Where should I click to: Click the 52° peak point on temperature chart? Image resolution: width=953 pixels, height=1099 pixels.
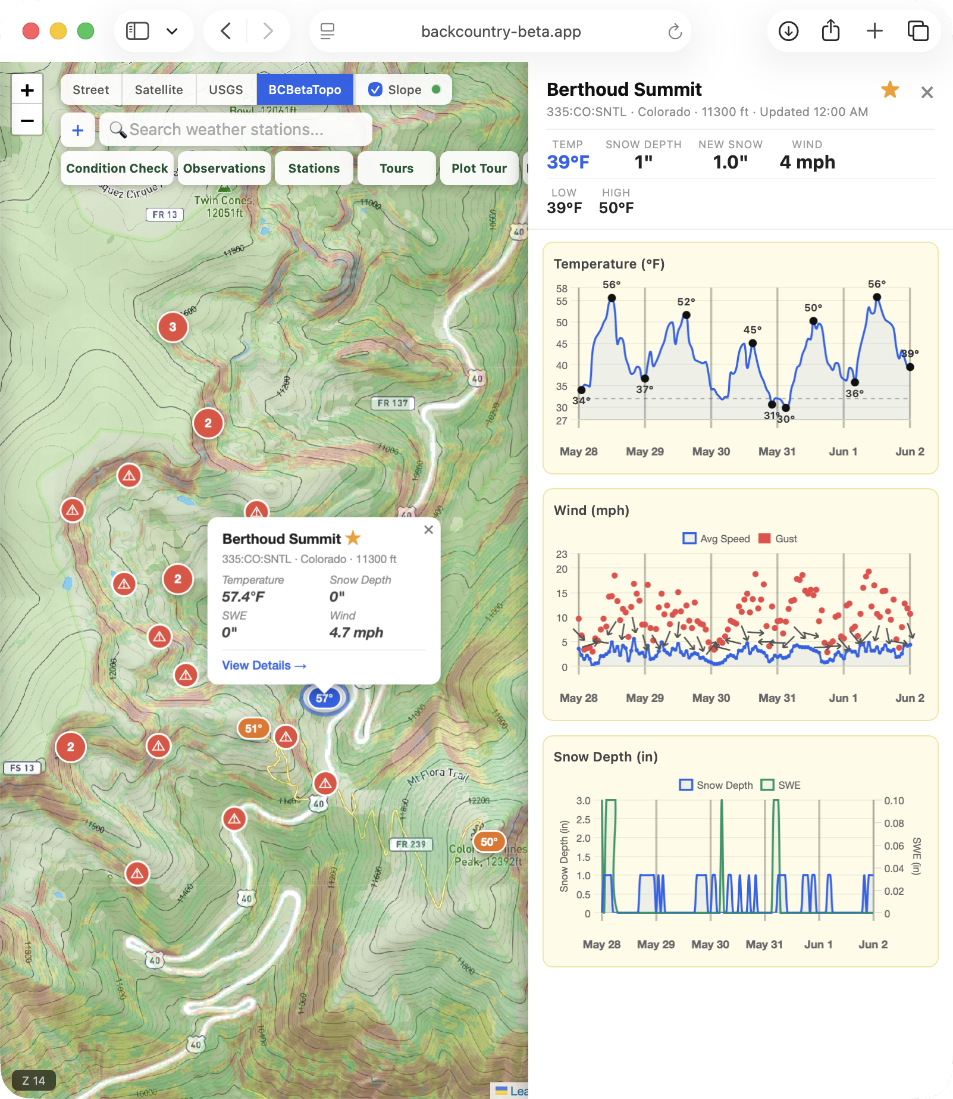coord(686,315)
